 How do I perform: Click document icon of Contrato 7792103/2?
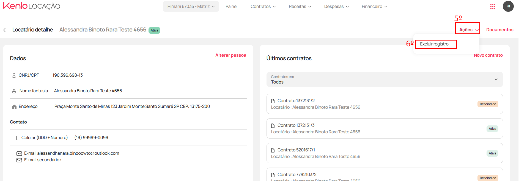pos(273,175)
